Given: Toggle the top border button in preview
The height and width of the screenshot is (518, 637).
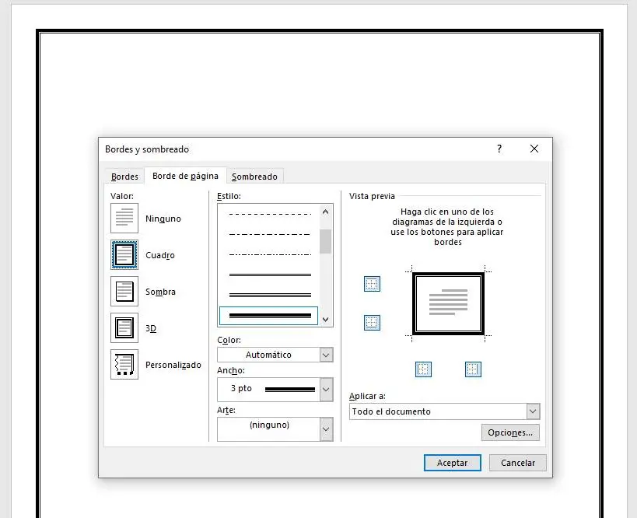Looking at the screenshot, I should (x=372, y=284).
